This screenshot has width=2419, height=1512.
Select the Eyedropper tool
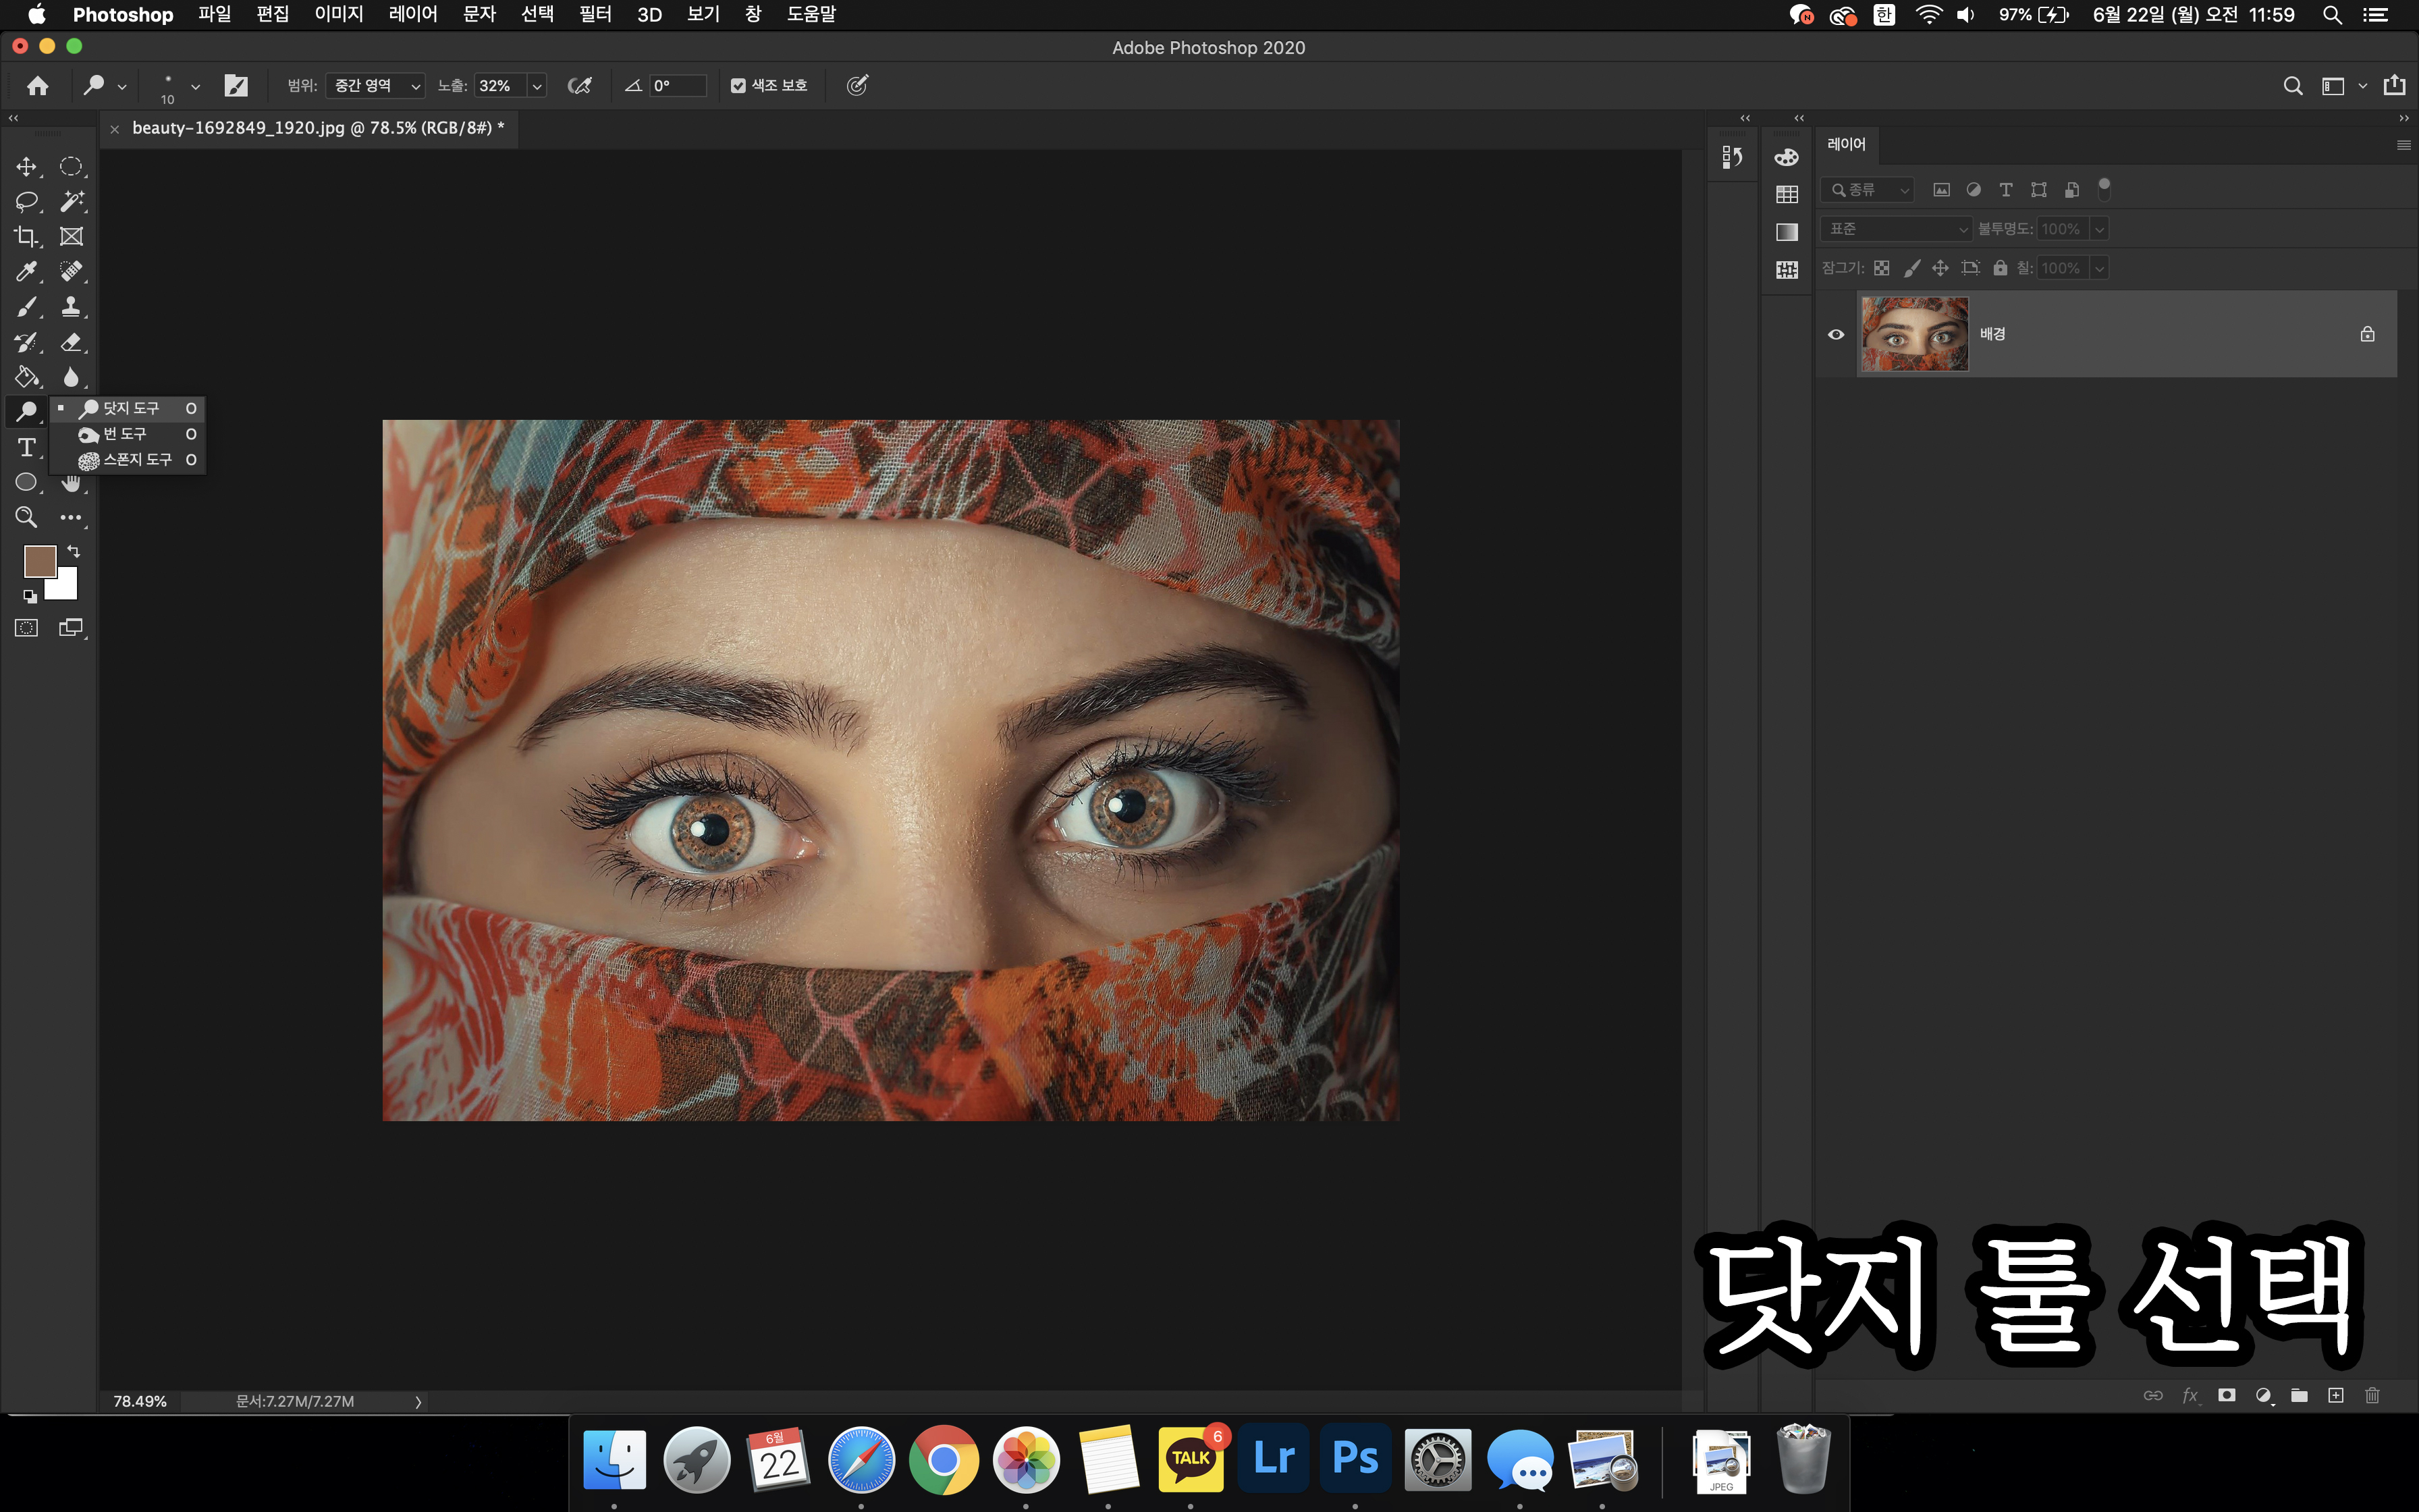pos(26,271)
